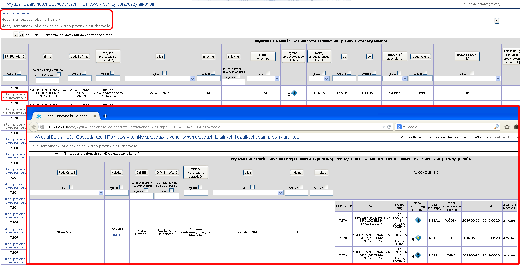This screenshot has width=520, height=265.
Task: Tick wyklucz checkbox under firma column
Action: pos(58,74)
